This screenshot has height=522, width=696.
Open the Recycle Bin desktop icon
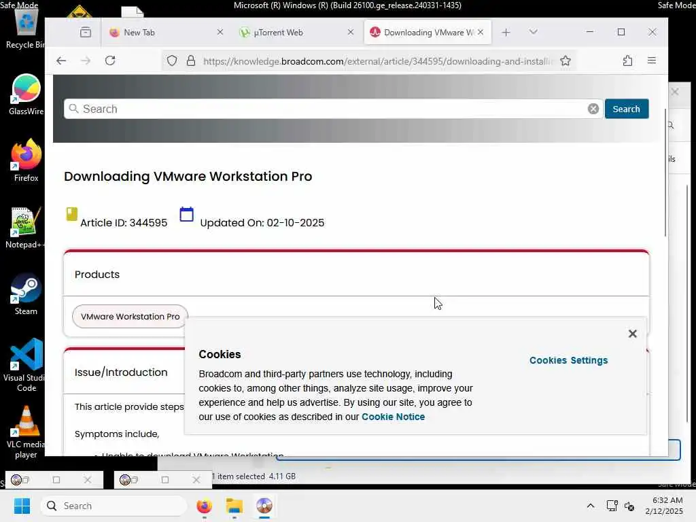pos(25,27)
